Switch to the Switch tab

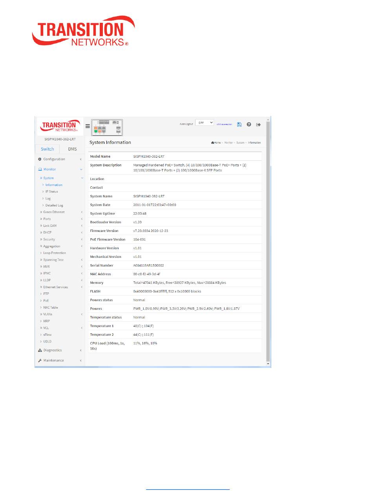point(48,149)
